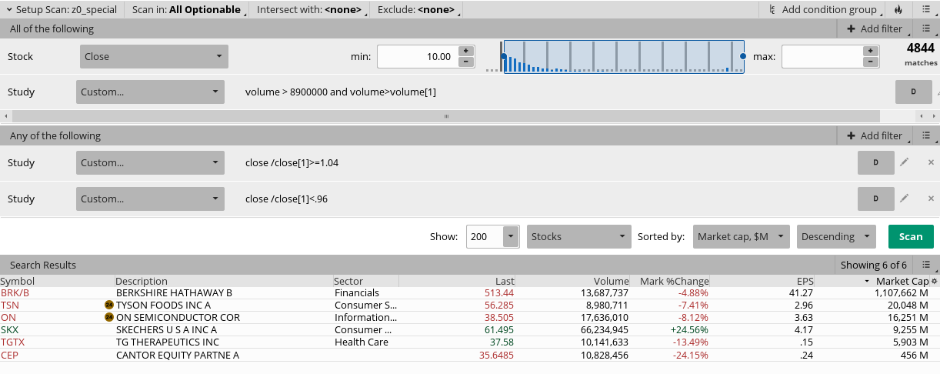Open Custom dropdown for close/close[1]<.96 study
Screen dimensions: 940x374
point(151,199)
